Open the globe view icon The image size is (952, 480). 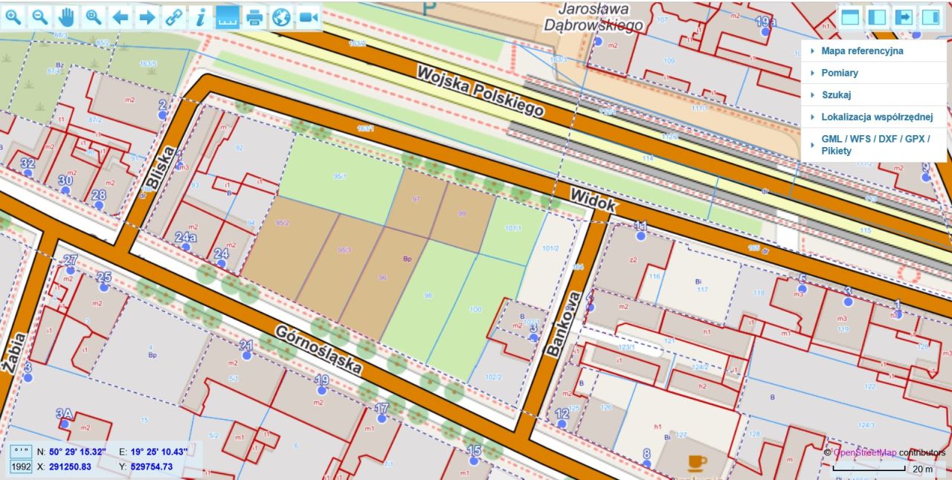tap(280, 16)
